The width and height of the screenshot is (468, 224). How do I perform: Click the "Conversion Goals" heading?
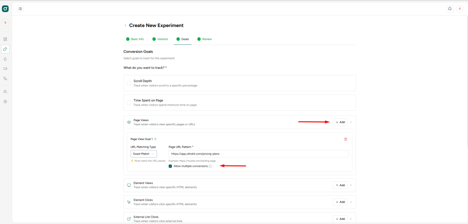[x=138, y=52]
